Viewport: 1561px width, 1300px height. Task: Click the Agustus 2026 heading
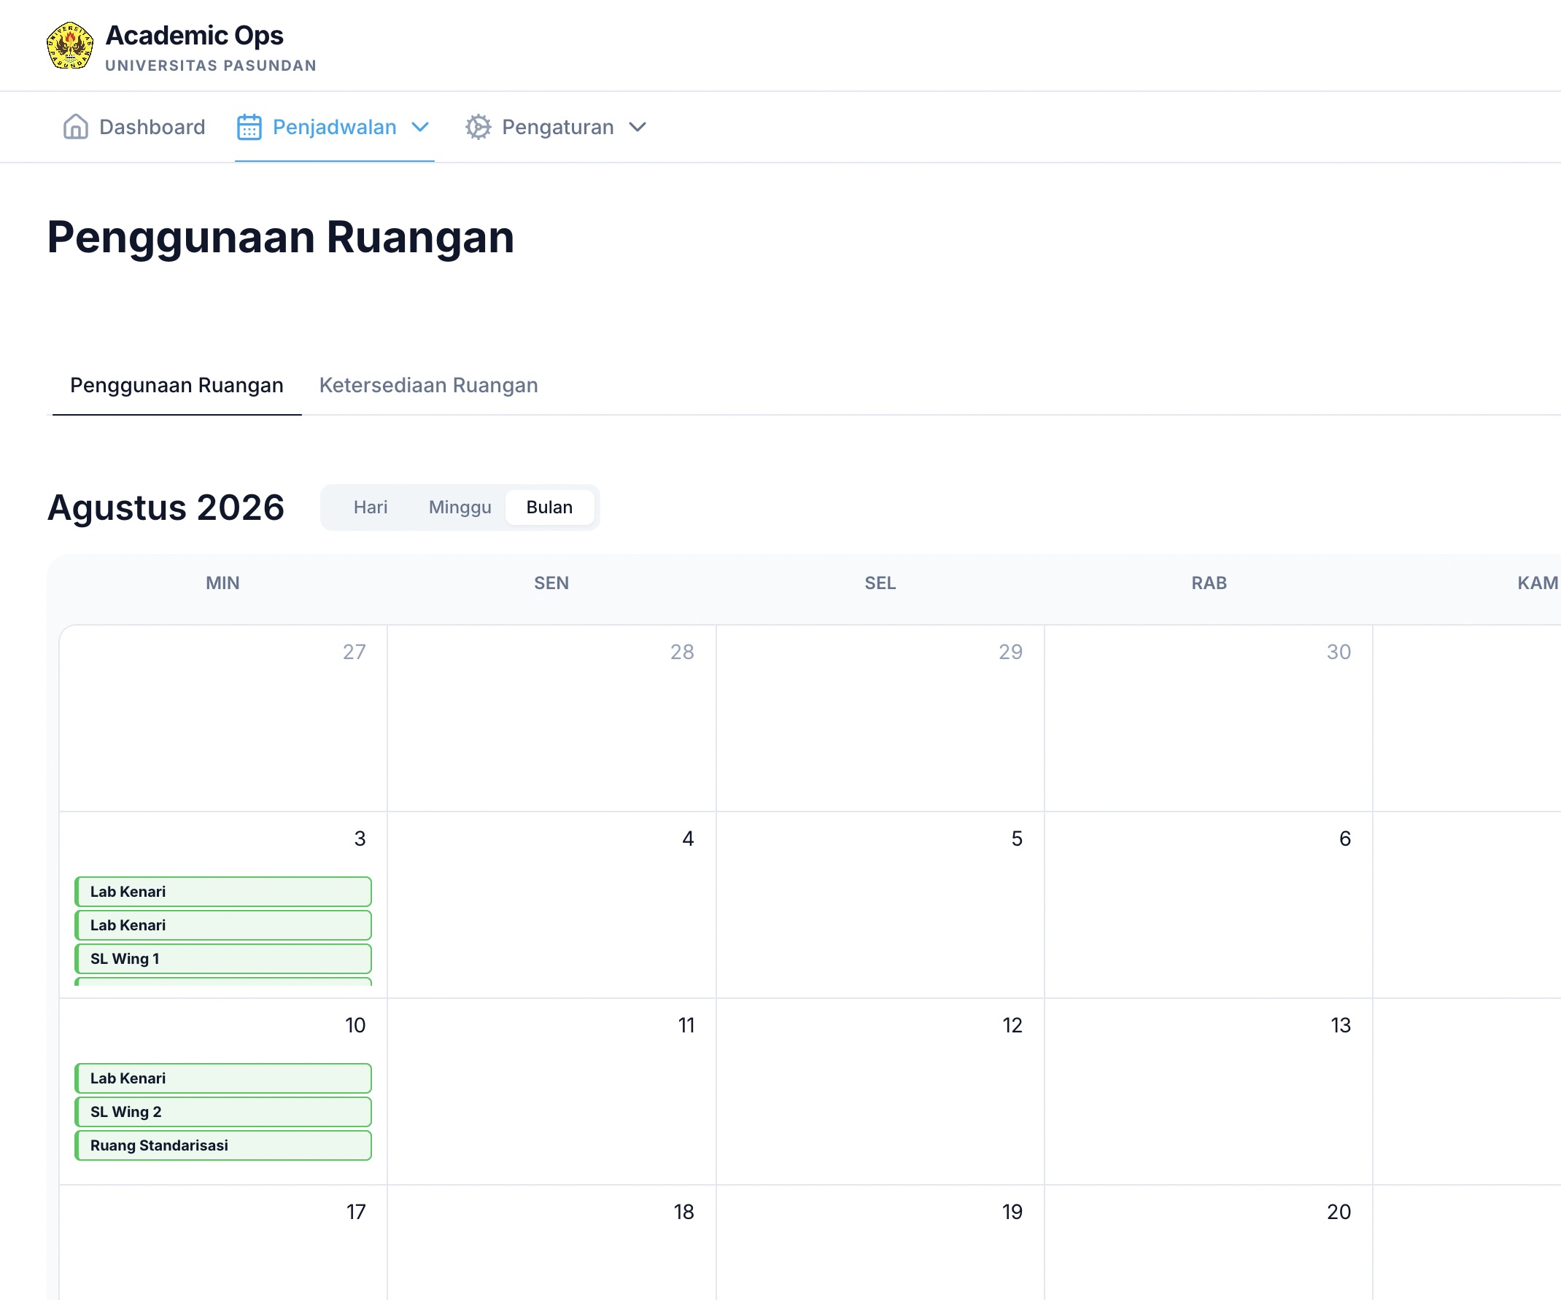coord(166,507)
